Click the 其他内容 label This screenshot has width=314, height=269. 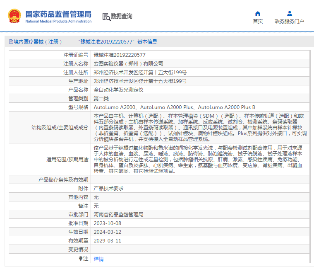click(78, 197)
